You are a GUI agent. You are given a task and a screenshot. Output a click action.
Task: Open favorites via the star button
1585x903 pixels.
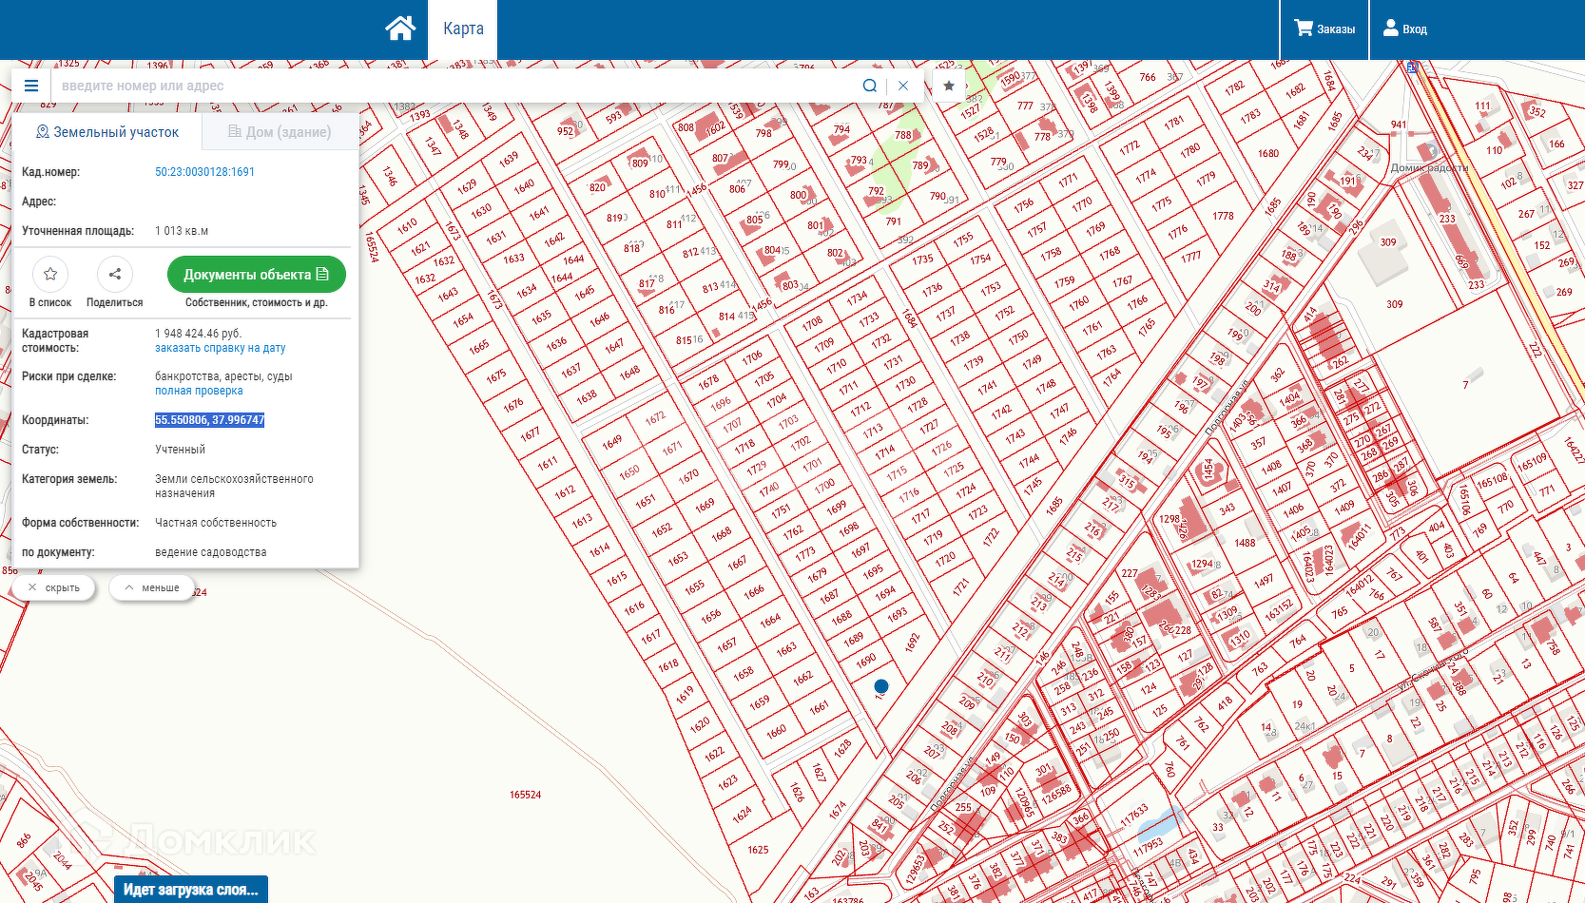pyautogui.click(x=949, y=86)
